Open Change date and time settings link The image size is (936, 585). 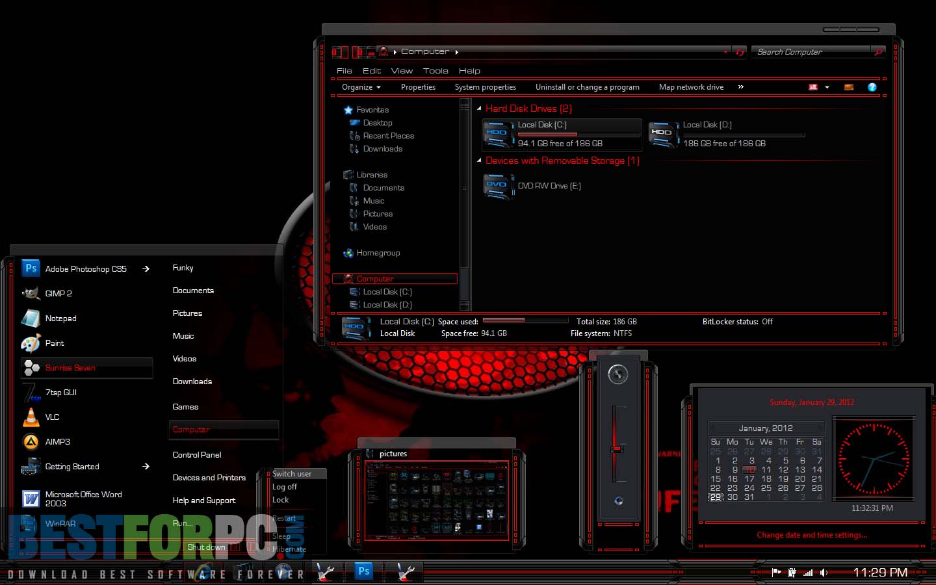tap(812, 535)
